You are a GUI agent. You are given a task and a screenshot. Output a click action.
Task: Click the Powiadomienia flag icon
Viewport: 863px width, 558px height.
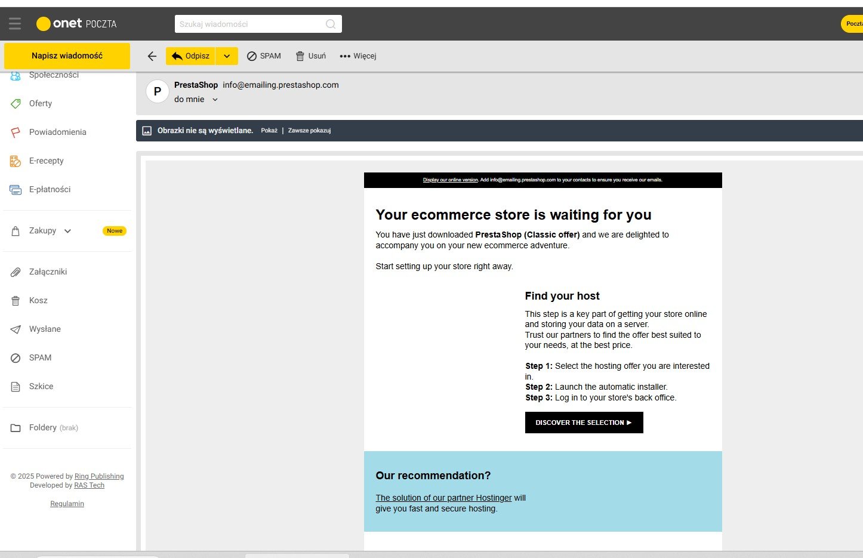[x=16, y=132]
